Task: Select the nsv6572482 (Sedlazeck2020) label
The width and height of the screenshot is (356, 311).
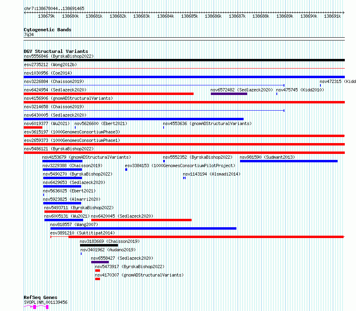Action: pos(242,90)
